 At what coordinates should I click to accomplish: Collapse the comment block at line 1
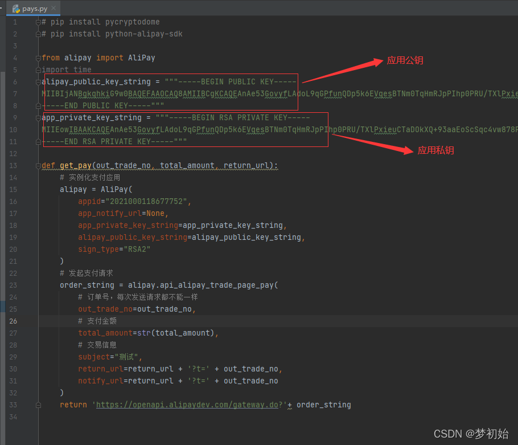pos(38,22)
